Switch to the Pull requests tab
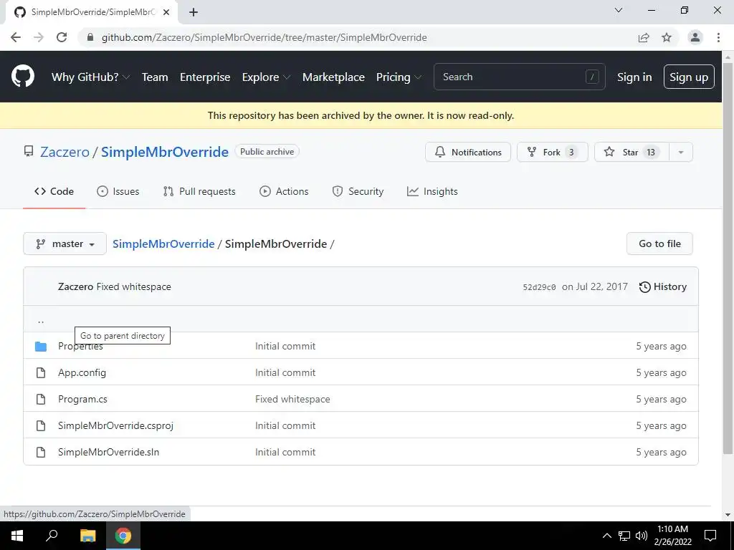 click(199, 191)
